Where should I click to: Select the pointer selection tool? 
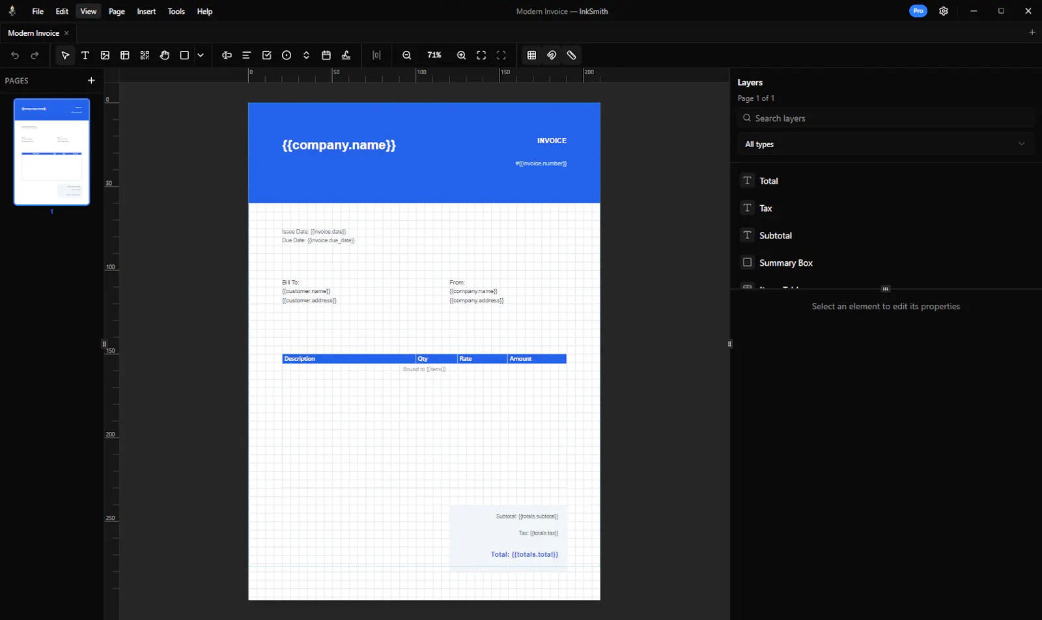tap(65, 55)
